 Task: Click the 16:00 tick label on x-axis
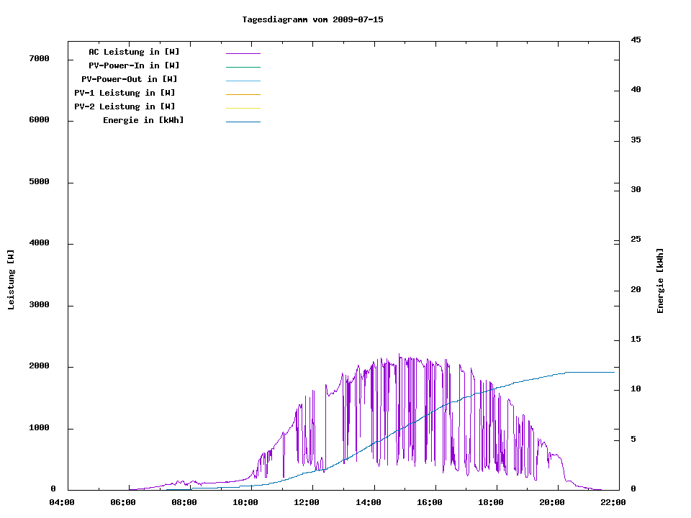(x=430, y=503)
